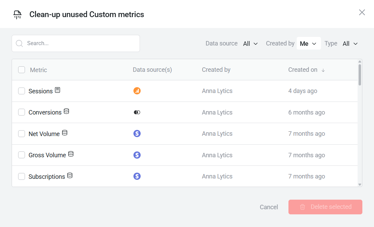Open the Data source filter dropdown
The image size is (374, 227).
click(250, 44)
